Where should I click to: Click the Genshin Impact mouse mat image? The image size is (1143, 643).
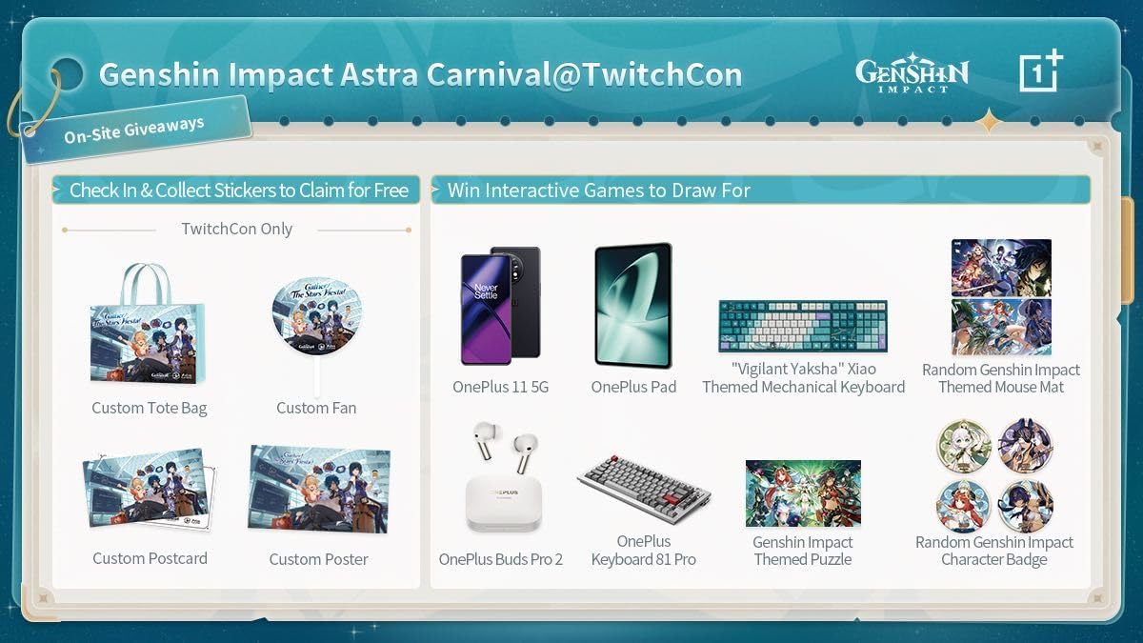point(1001,297)
